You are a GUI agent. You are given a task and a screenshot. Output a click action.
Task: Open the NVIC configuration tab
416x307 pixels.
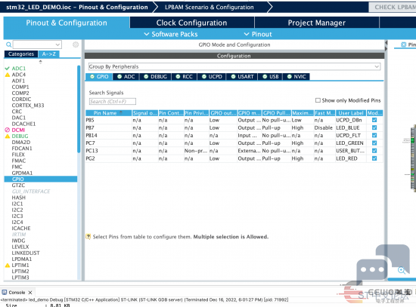(296, 76)
